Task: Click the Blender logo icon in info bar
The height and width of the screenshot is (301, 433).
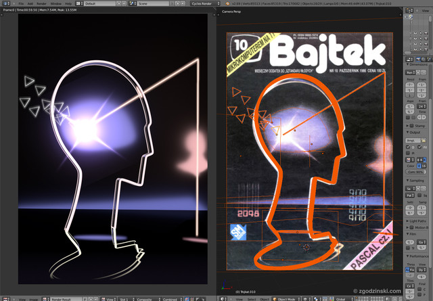Action: tap(227, 3)
